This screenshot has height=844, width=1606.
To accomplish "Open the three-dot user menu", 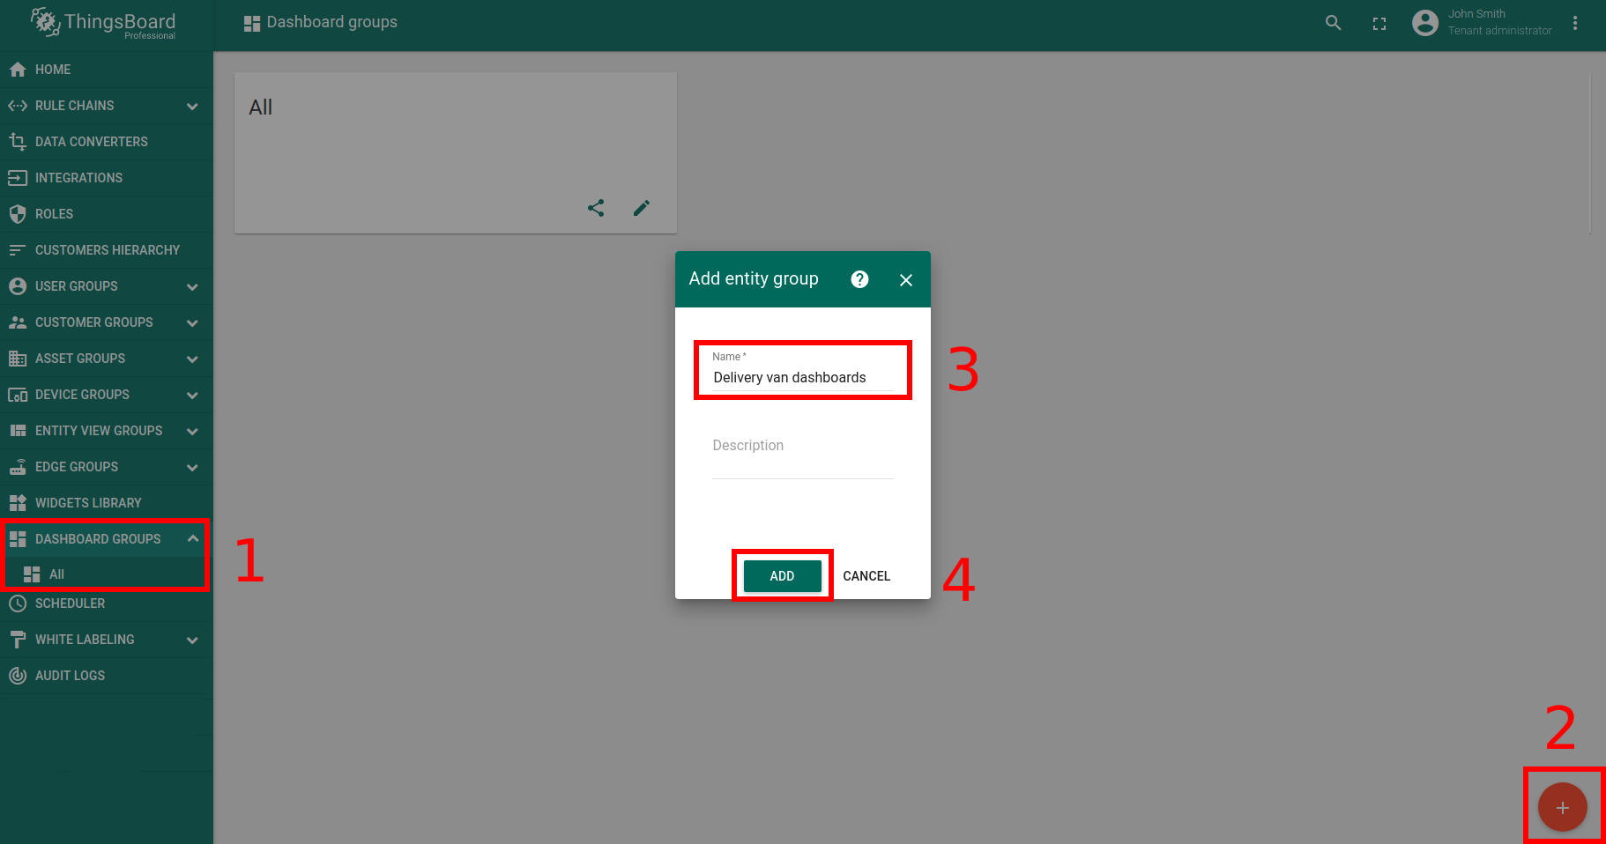I will (1574, 24).
